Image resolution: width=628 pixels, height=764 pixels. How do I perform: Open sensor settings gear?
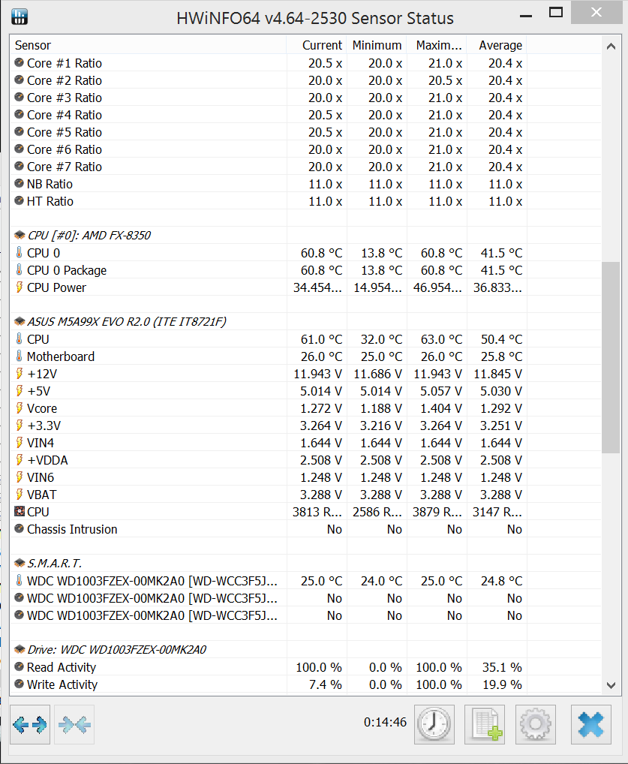[x=535, y=724]
